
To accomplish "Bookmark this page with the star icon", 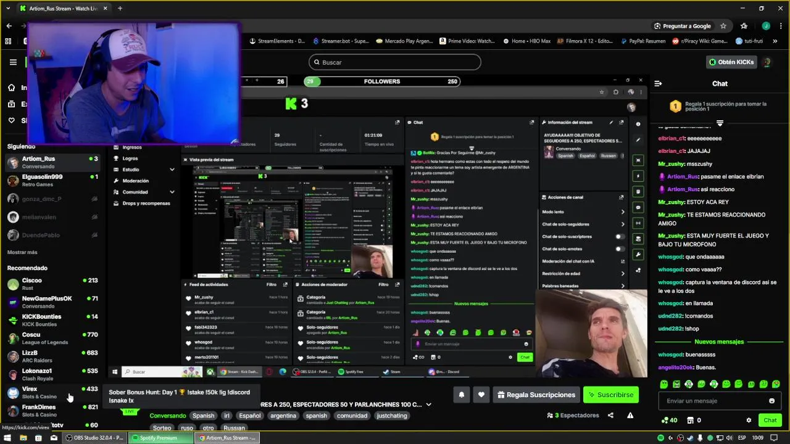I will [723, 26].
